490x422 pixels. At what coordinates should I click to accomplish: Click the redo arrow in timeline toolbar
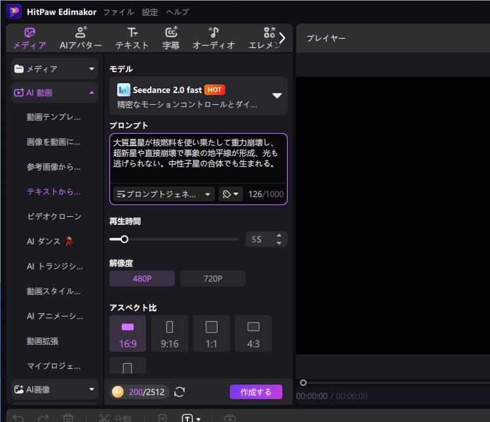[43, 417]
